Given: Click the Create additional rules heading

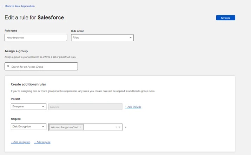Looking at the screenshot, I should click(x=28, y=84).
